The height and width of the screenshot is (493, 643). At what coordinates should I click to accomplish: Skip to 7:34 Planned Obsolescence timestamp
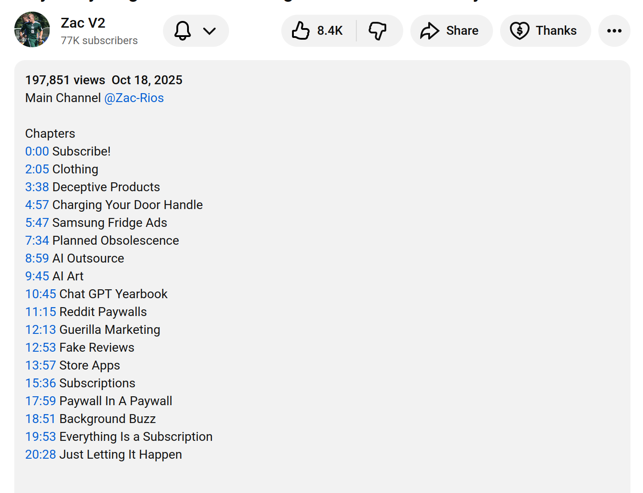[37, 241]
